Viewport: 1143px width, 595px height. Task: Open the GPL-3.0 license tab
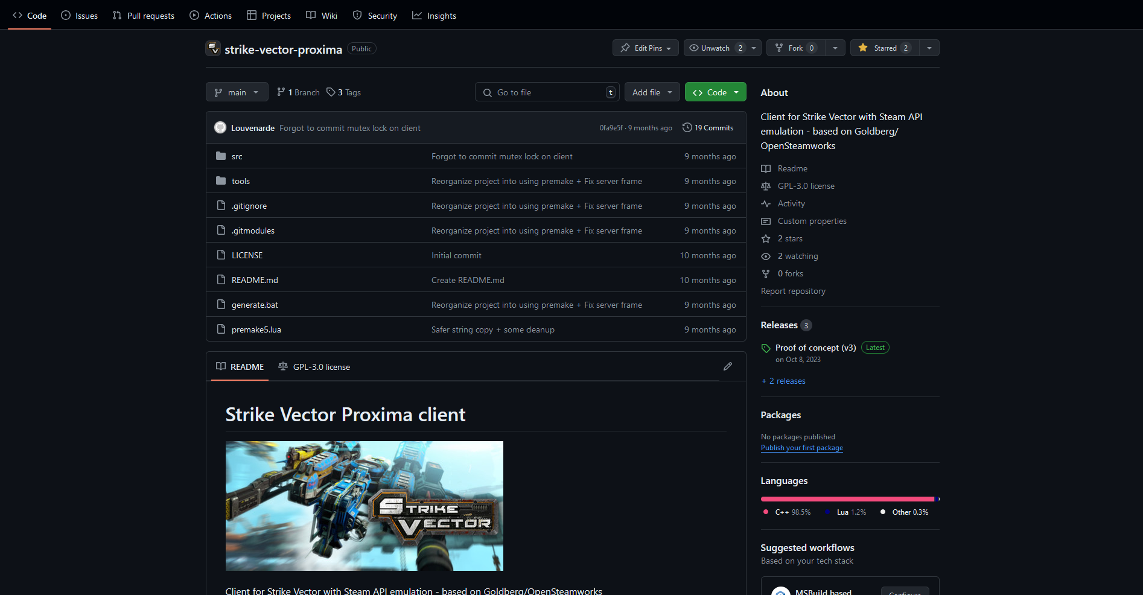[314, 366]
